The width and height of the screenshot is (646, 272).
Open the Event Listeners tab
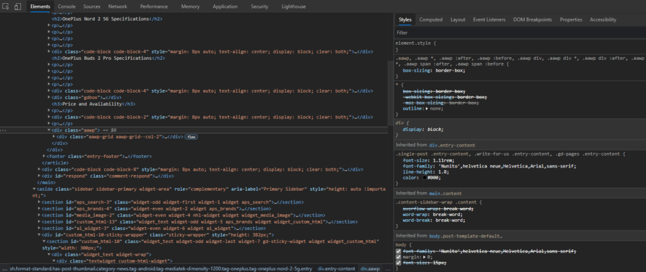[488, 20]
